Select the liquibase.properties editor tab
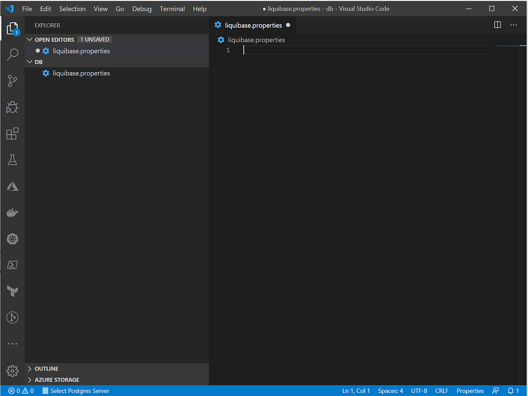Viewport: 528px width, 396px height. [x=253, y=25]
